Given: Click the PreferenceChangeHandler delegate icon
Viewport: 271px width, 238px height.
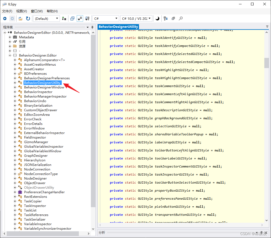Looking at the screenshot, I should (20, 192).
